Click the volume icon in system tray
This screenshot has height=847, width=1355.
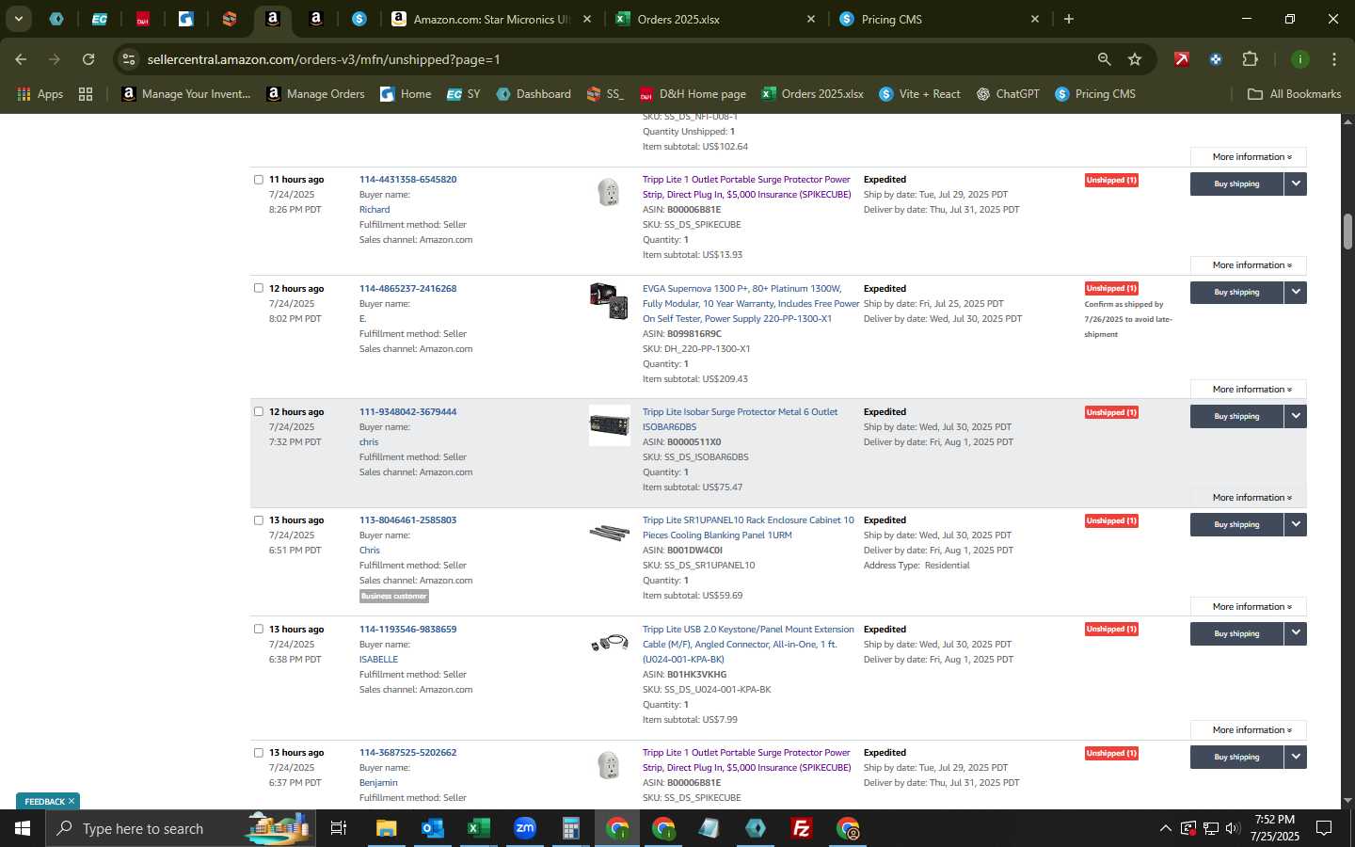pyautogui.click(x=1233, y=828)
